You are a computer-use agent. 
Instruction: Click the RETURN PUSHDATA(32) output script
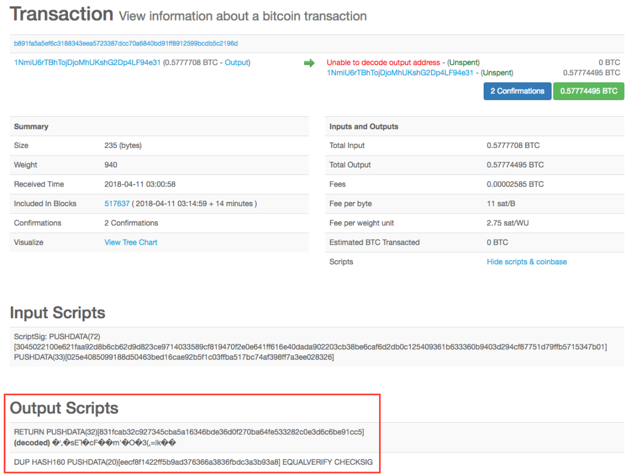pyautogui.click(x=189, y=432)
